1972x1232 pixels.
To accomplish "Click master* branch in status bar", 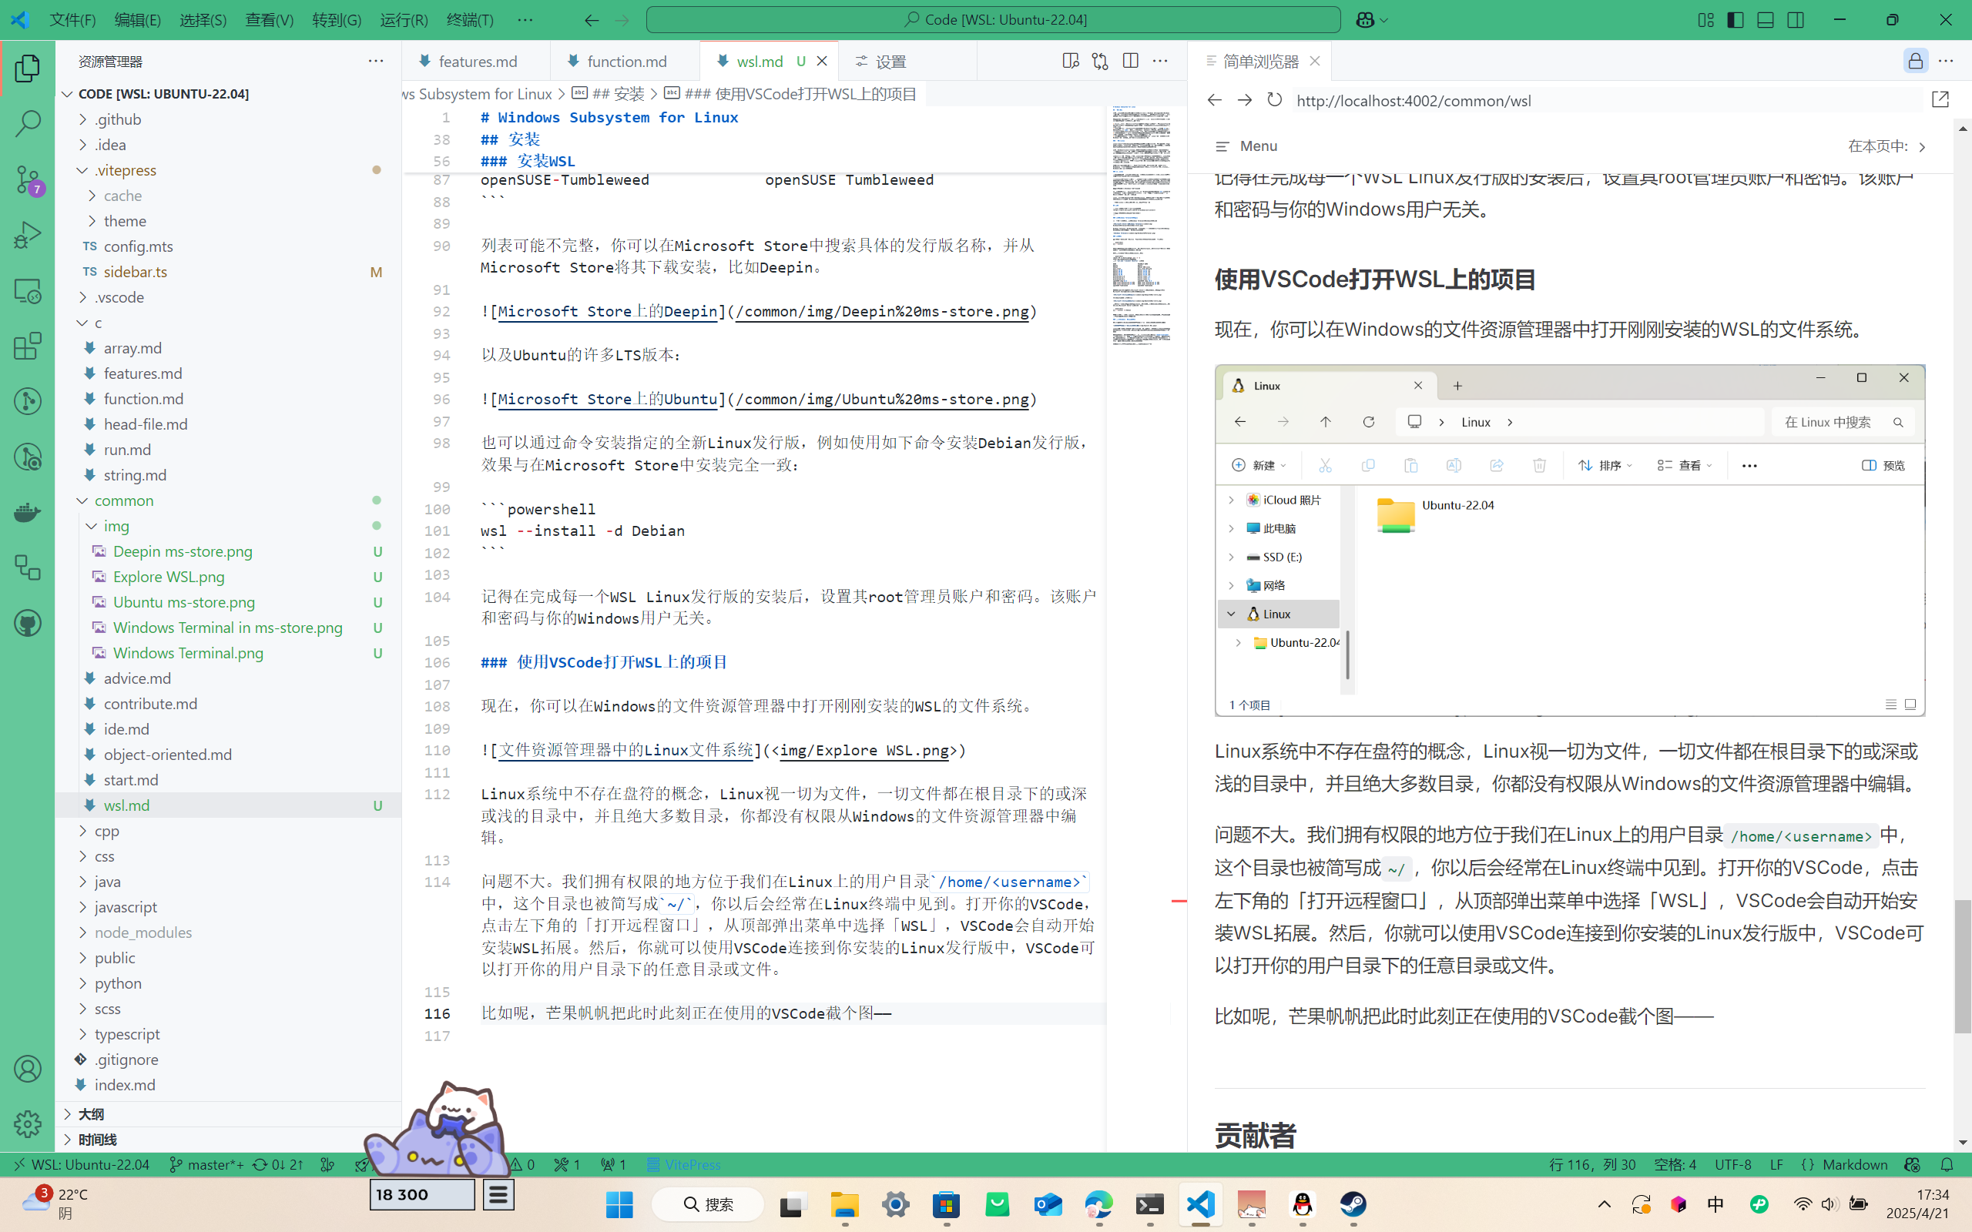I will (206, 1164).
